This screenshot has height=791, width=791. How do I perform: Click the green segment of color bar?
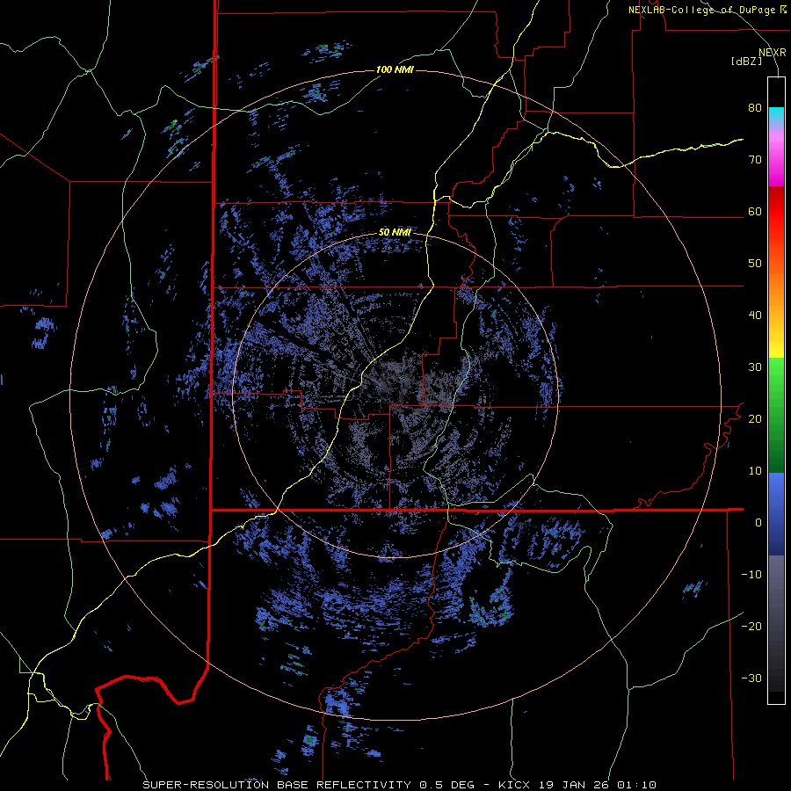pos(776,415)
